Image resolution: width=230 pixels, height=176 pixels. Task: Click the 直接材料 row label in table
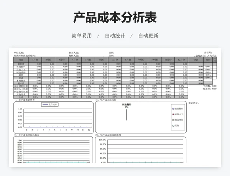point(21,67)
